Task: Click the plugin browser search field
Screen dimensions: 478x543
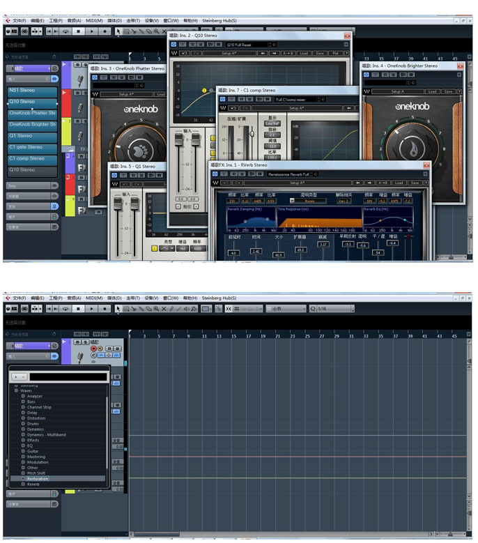Action: pos(68,377)
